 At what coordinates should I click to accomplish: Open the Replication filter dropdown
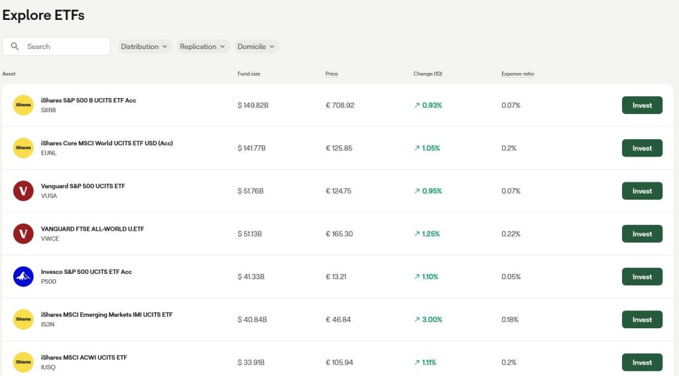pos(203,46)
